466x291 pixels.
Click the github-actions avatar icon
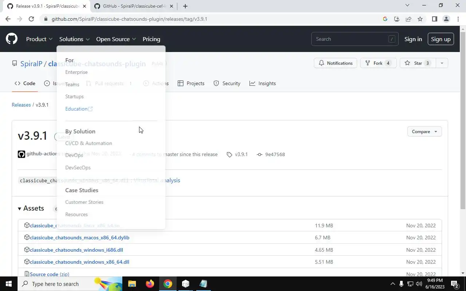21,154
